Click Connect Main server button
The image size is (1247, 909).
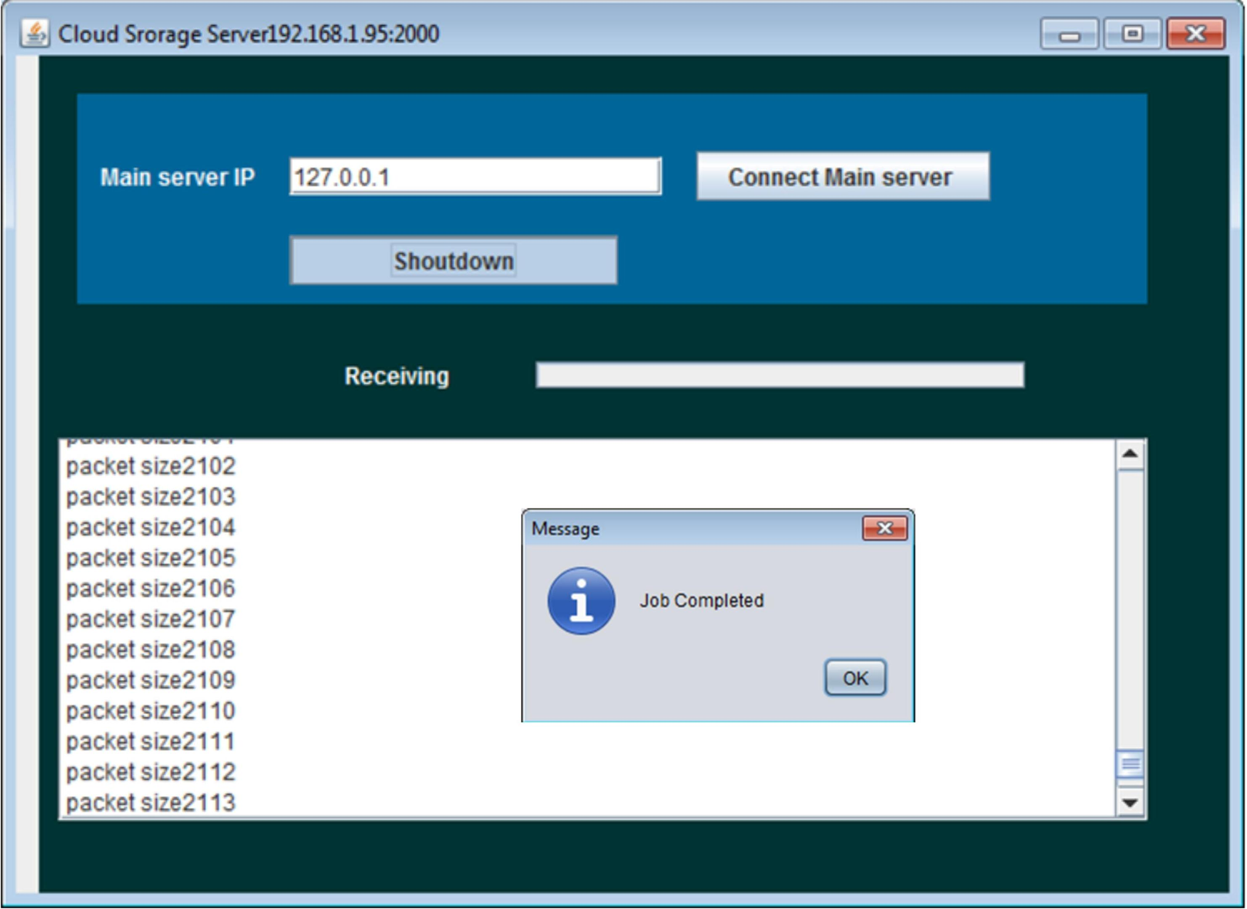pos(843,177)
